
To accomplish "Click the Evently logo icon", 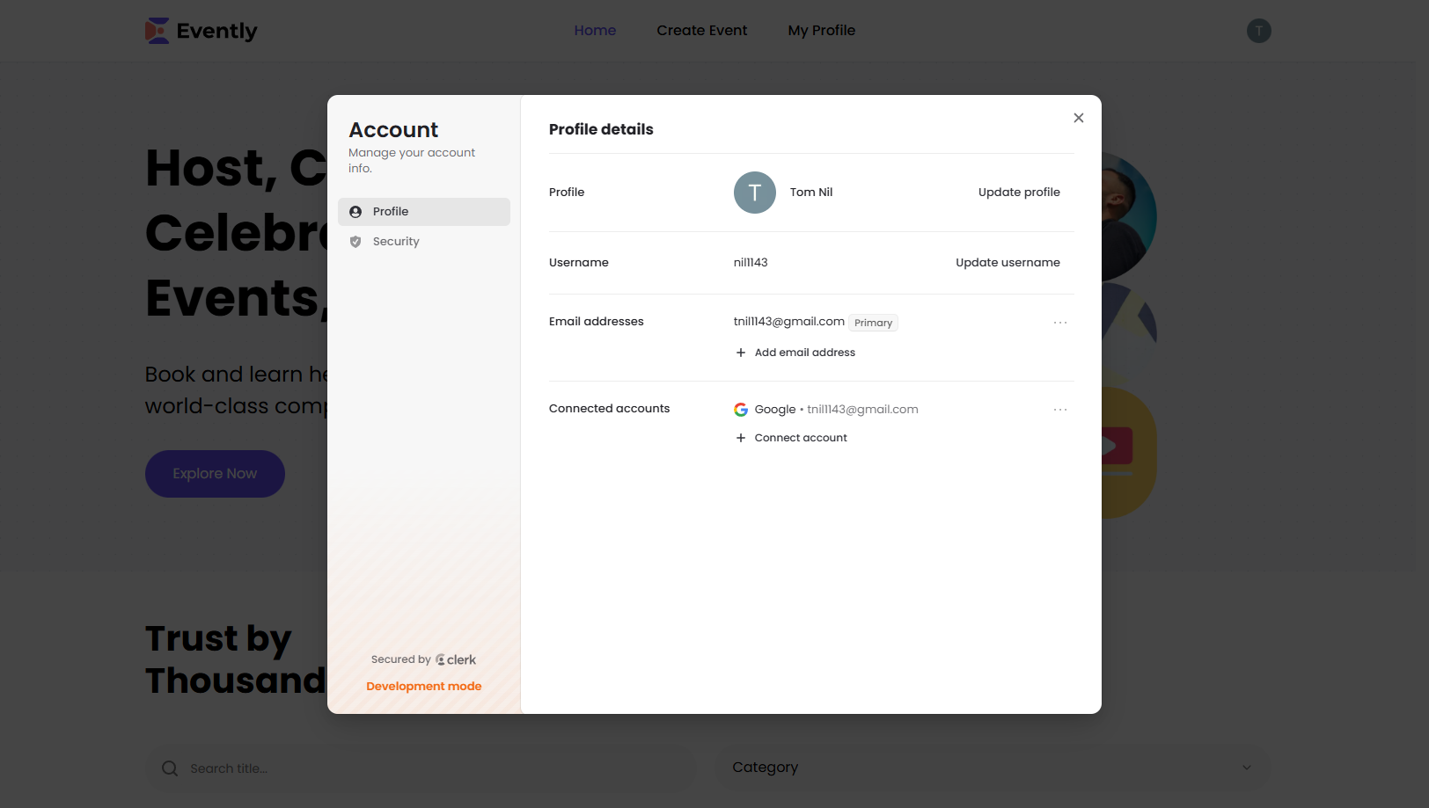I will [x=157, y=31].
